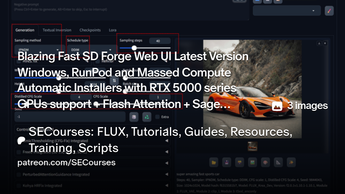Click the floppy disk save image icon
Screen dimensions: 345x194
226,162
